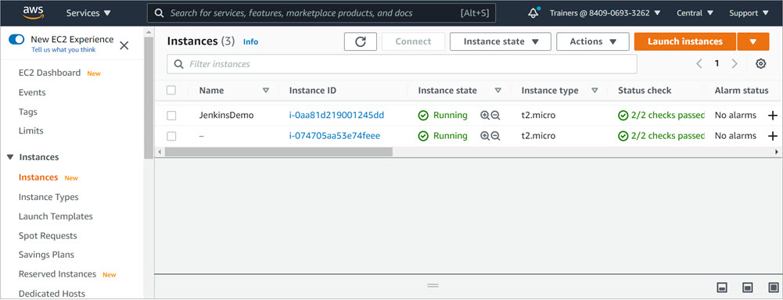The height and width of the screenshot is (300, 783).
Task: Open Reserved Instances in sidebar
Action: 57,274
